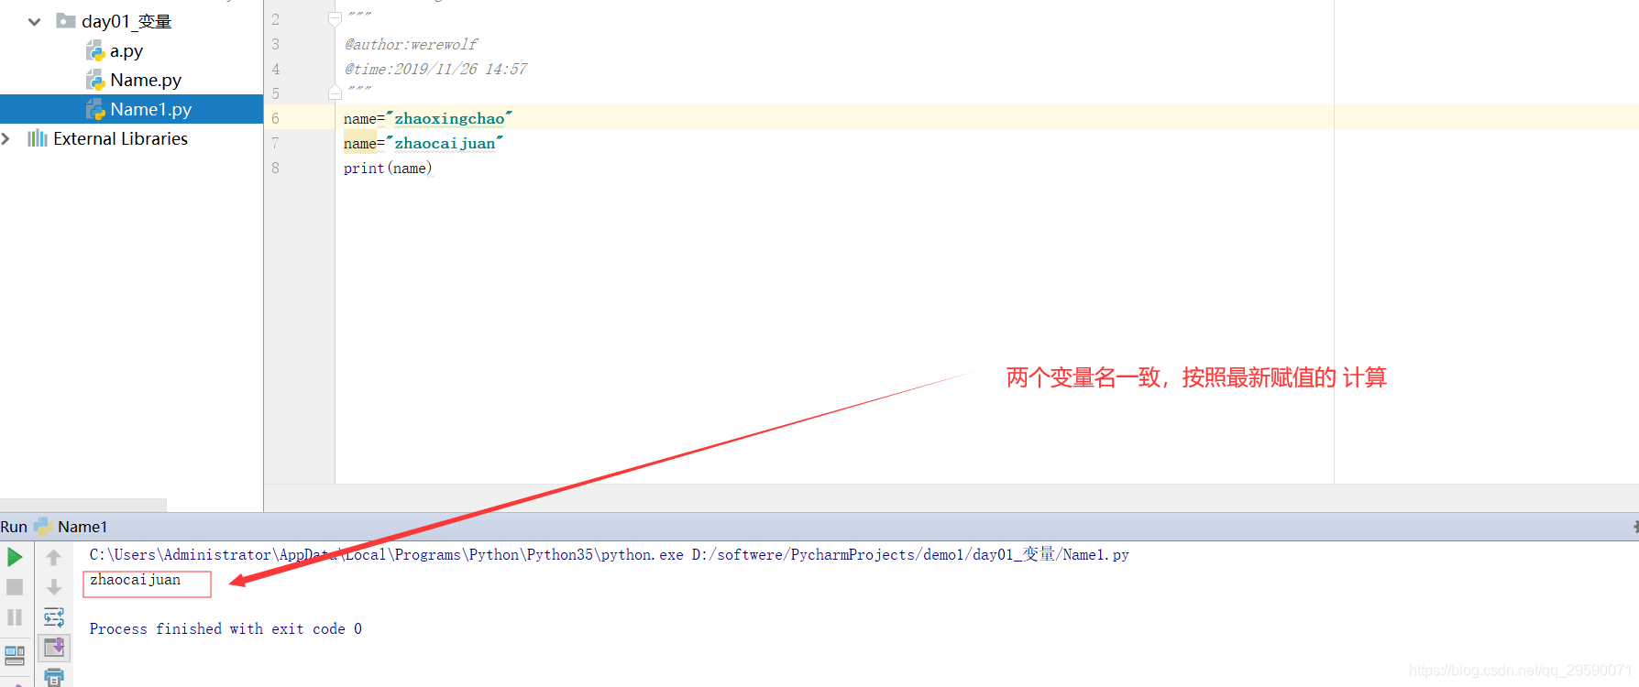Click the Up the stack trace arrow
Screen dimensions: 1639x687
54,557
